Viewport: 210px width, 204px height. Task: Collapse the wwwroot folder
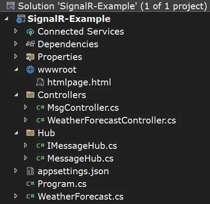16,69
